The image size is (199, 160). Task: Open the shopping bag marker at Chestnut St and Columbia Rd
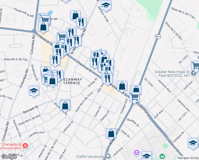(x=43, y=27)
